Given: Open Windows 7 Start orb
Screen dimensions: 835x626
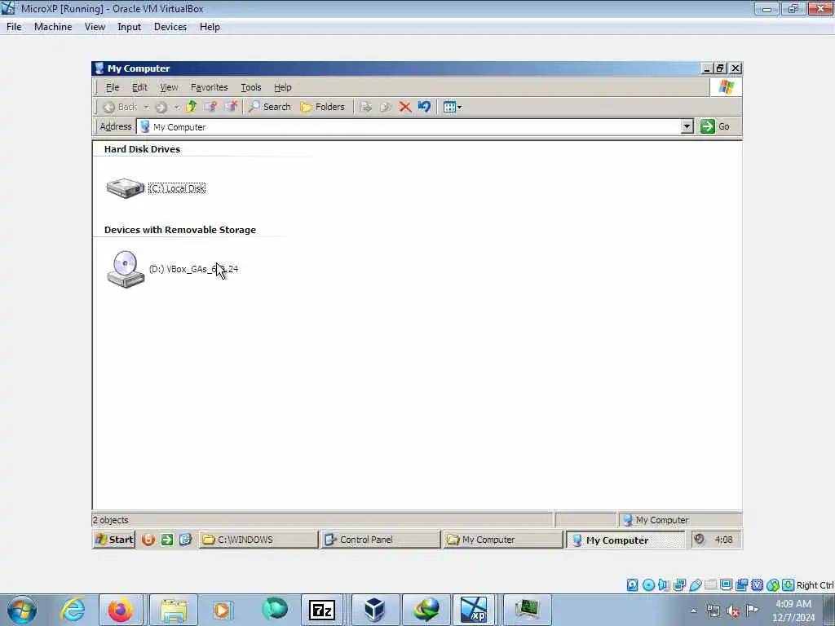Looking at the screenshot, I should 22,610.
